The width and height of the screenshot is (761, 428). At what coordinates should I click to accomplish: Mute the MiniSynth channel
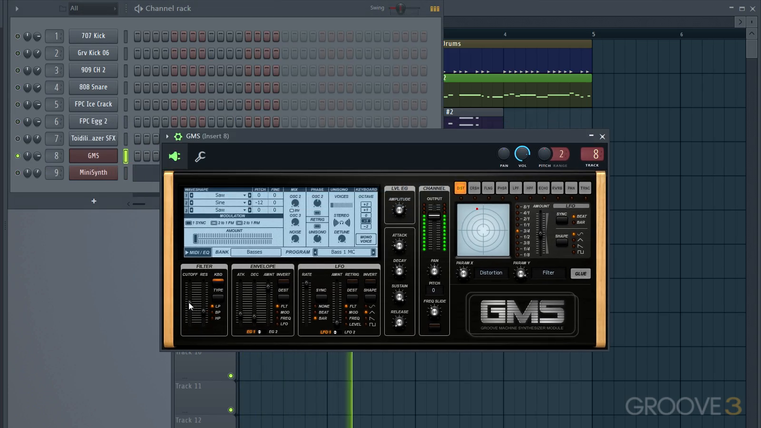tap(18, 173)
